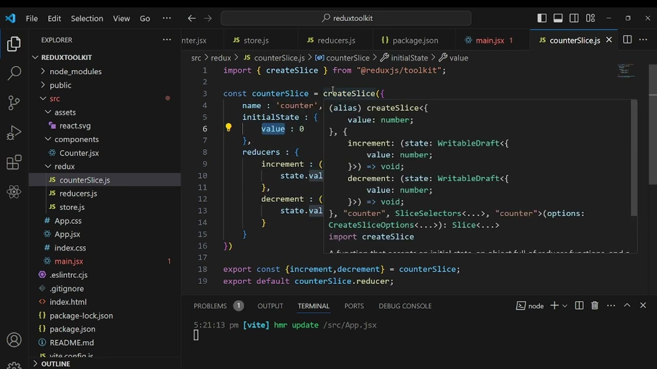Collapse the assets folder
The height and width of the screenshot is (369, 657).
105,112
